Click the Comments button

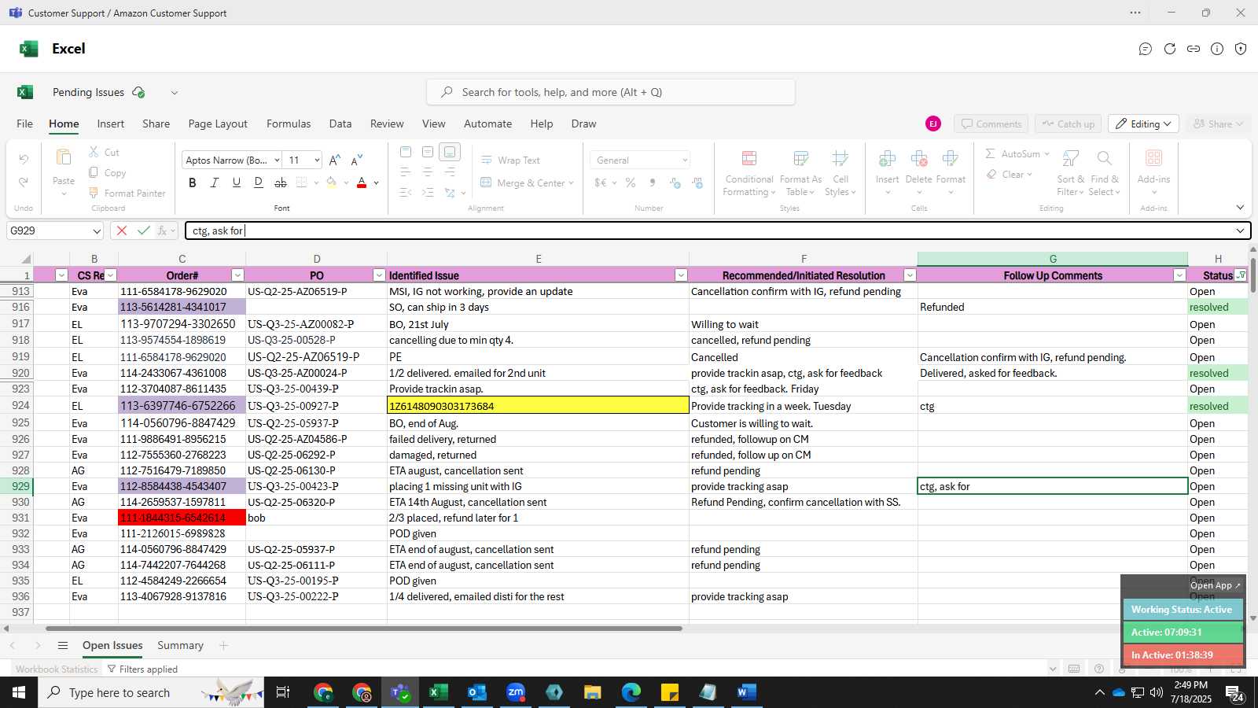point(991,124)
